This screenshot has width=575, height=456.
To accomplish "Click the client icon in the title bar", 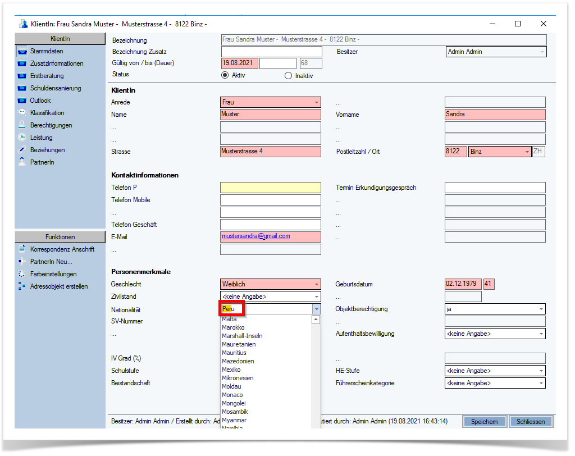I will click(x=24, y=24).
